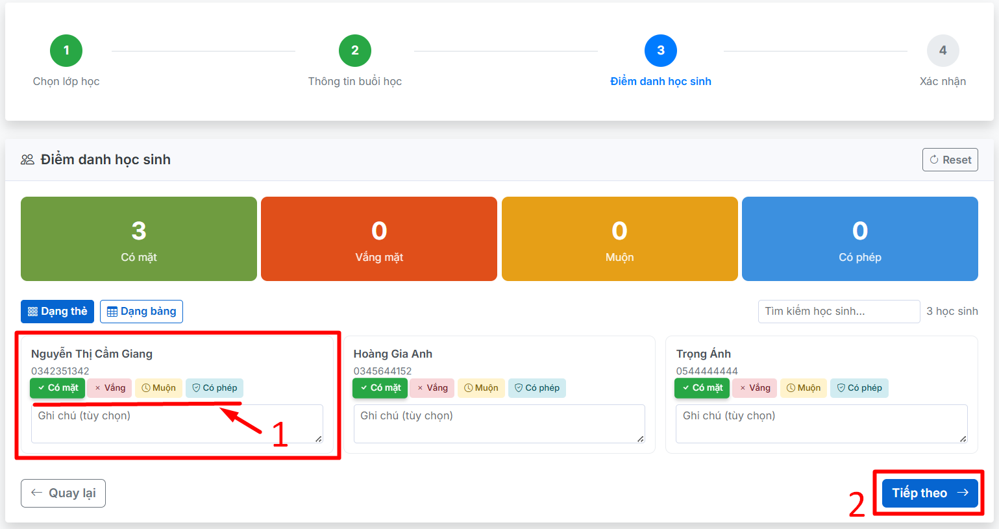
Task: Select step 1 Chọn lớp học circle
Action: 66,51
